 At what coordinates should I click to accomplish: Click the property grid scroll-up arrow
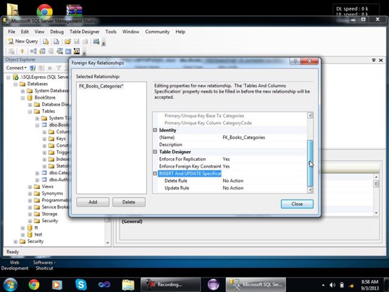(310, 115)
